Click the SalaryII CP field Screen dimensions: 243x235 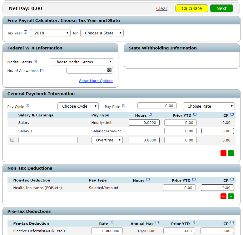[218, 131]
